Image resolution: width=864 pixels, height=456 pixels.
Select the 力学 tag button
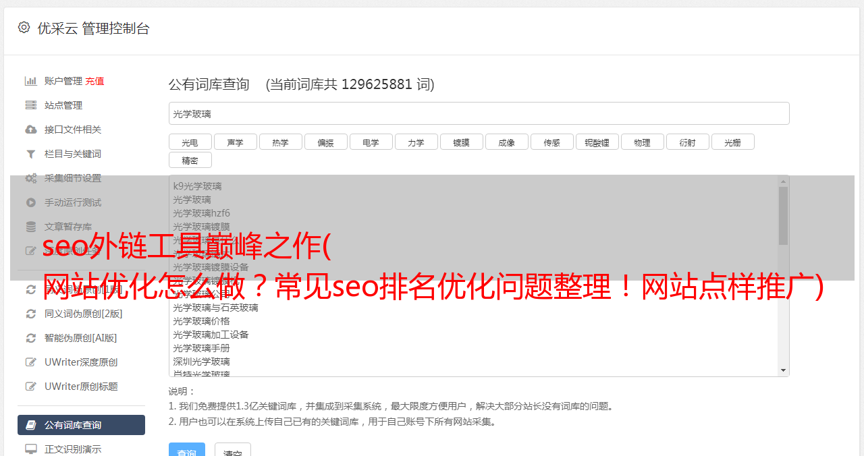tap(416, 142)
